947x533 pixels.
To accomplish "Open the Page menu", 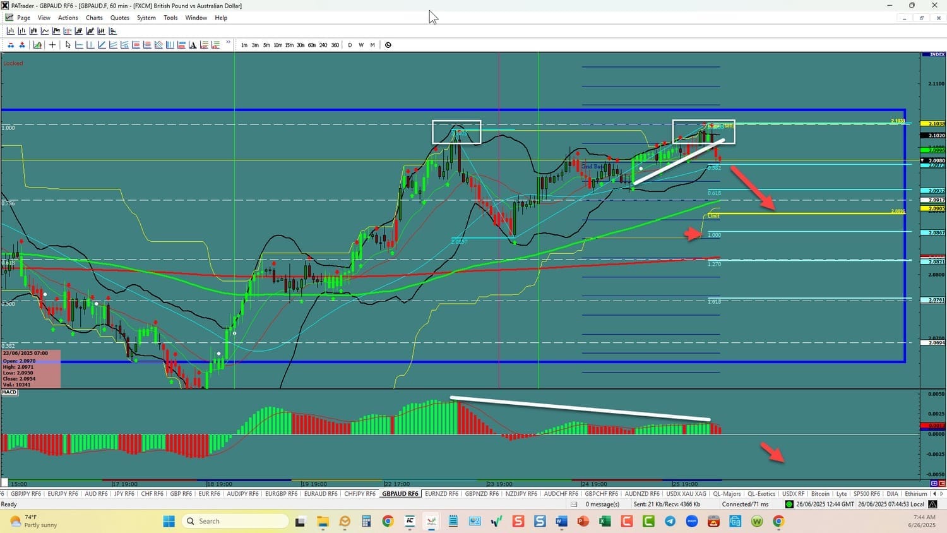I will coord(24,18).
